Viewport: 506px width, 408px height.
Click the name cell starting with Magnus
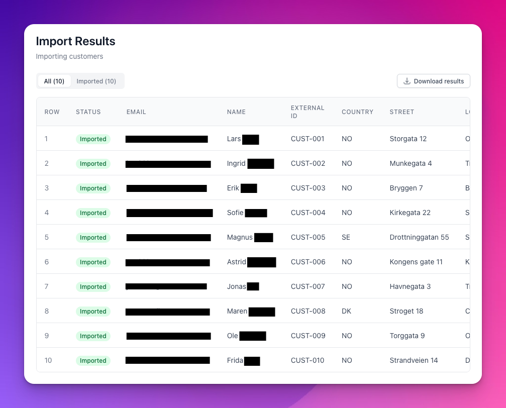[x=250, y=237]
